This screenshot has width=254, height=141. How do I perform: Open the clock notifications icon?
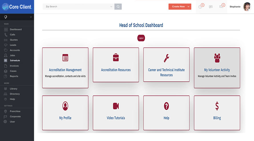(200, 7)
